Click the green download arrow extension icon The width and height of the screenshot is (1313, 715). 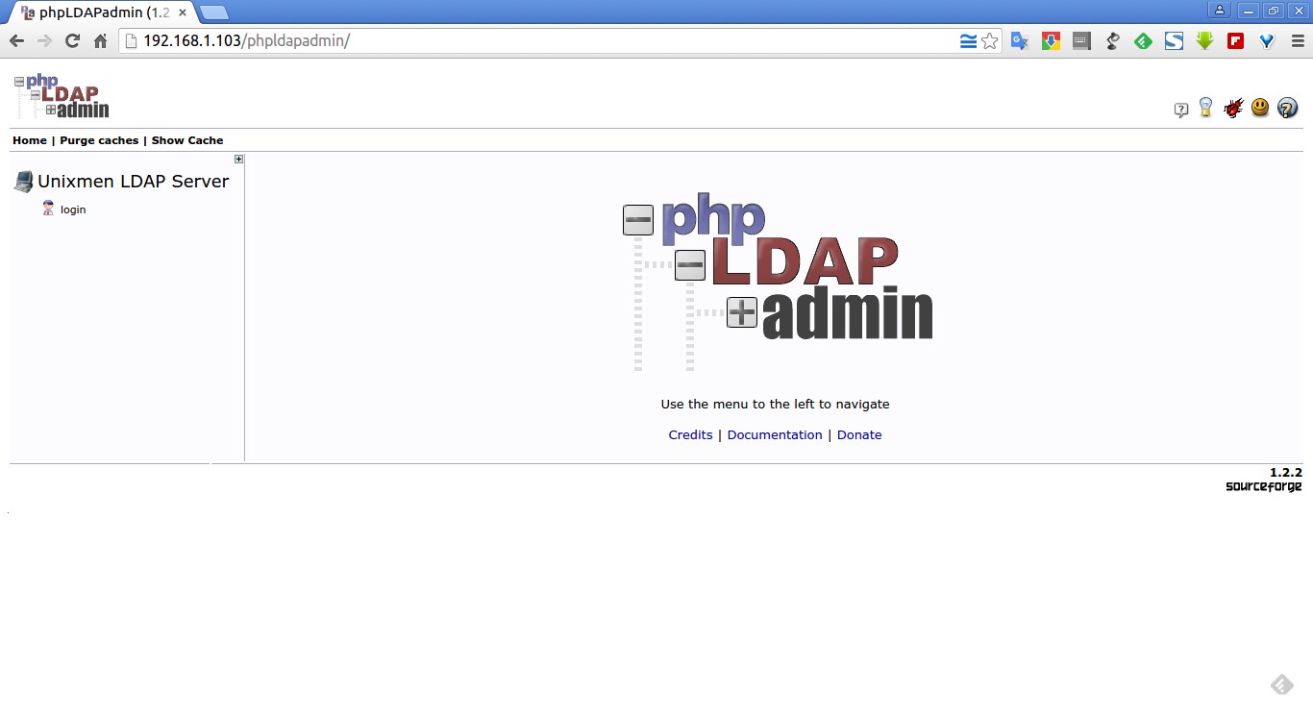(1204, 41)
